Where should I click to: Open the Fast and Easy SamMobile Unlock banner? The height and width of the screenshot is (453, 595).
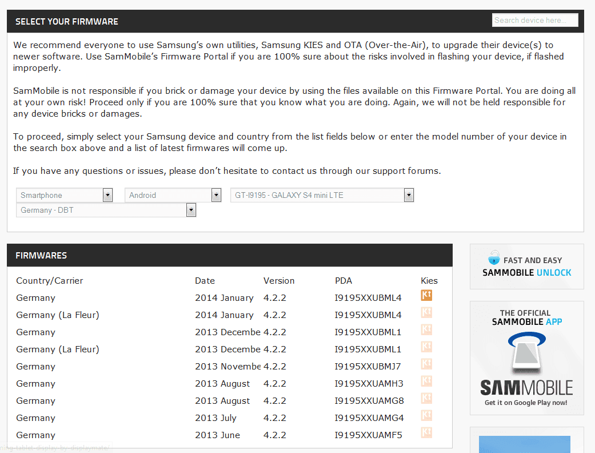(526, 267)
